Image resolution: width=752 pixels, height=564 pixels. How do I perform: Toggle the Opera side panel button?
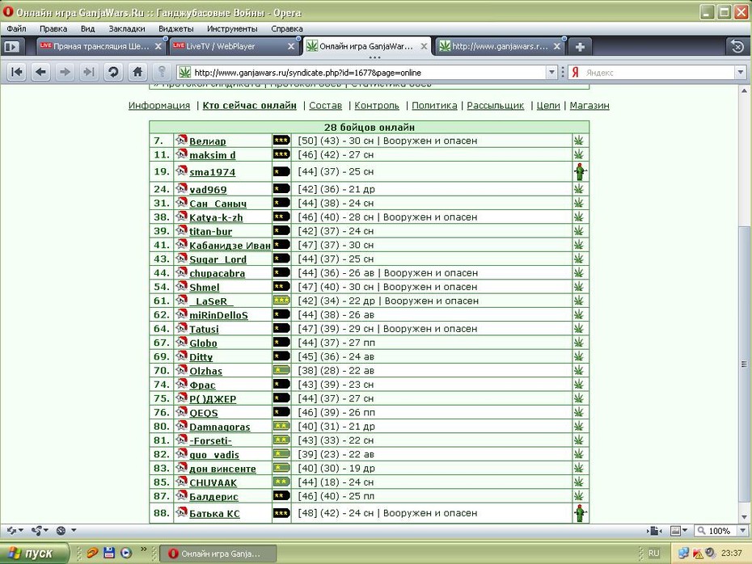(x=11, y=47)
